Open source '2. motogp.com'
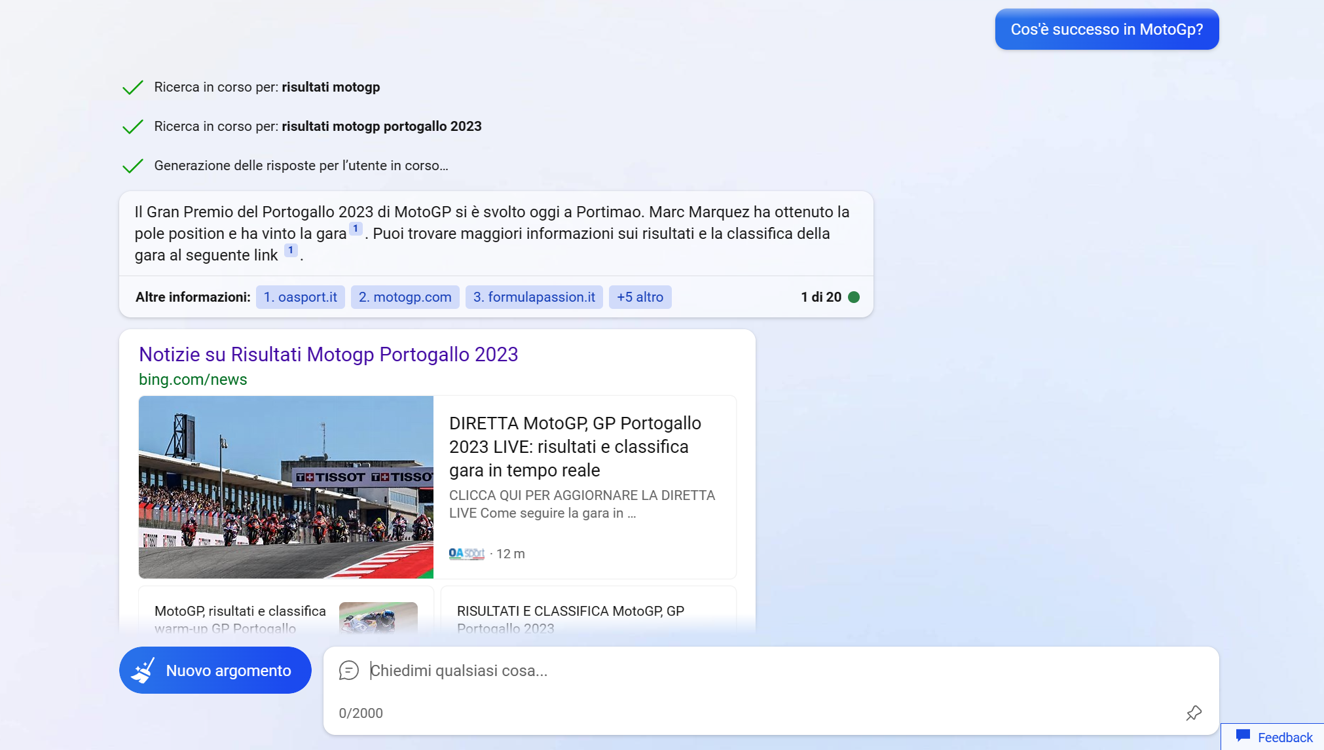This screenshot has height=750, width=1324. (405, 296)
